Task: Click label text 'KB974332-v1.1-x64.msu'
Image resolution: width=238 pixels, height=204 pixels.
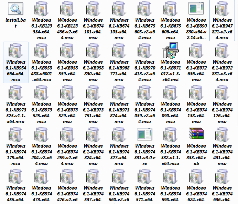Action: point(171,158)
